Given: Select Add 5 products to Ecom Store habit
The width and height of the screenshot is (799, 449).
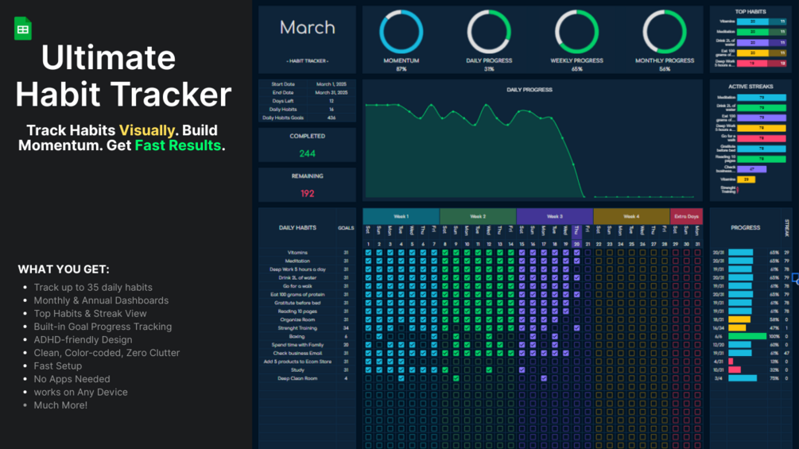Looking at the screenshot, I should pos(297,362).
